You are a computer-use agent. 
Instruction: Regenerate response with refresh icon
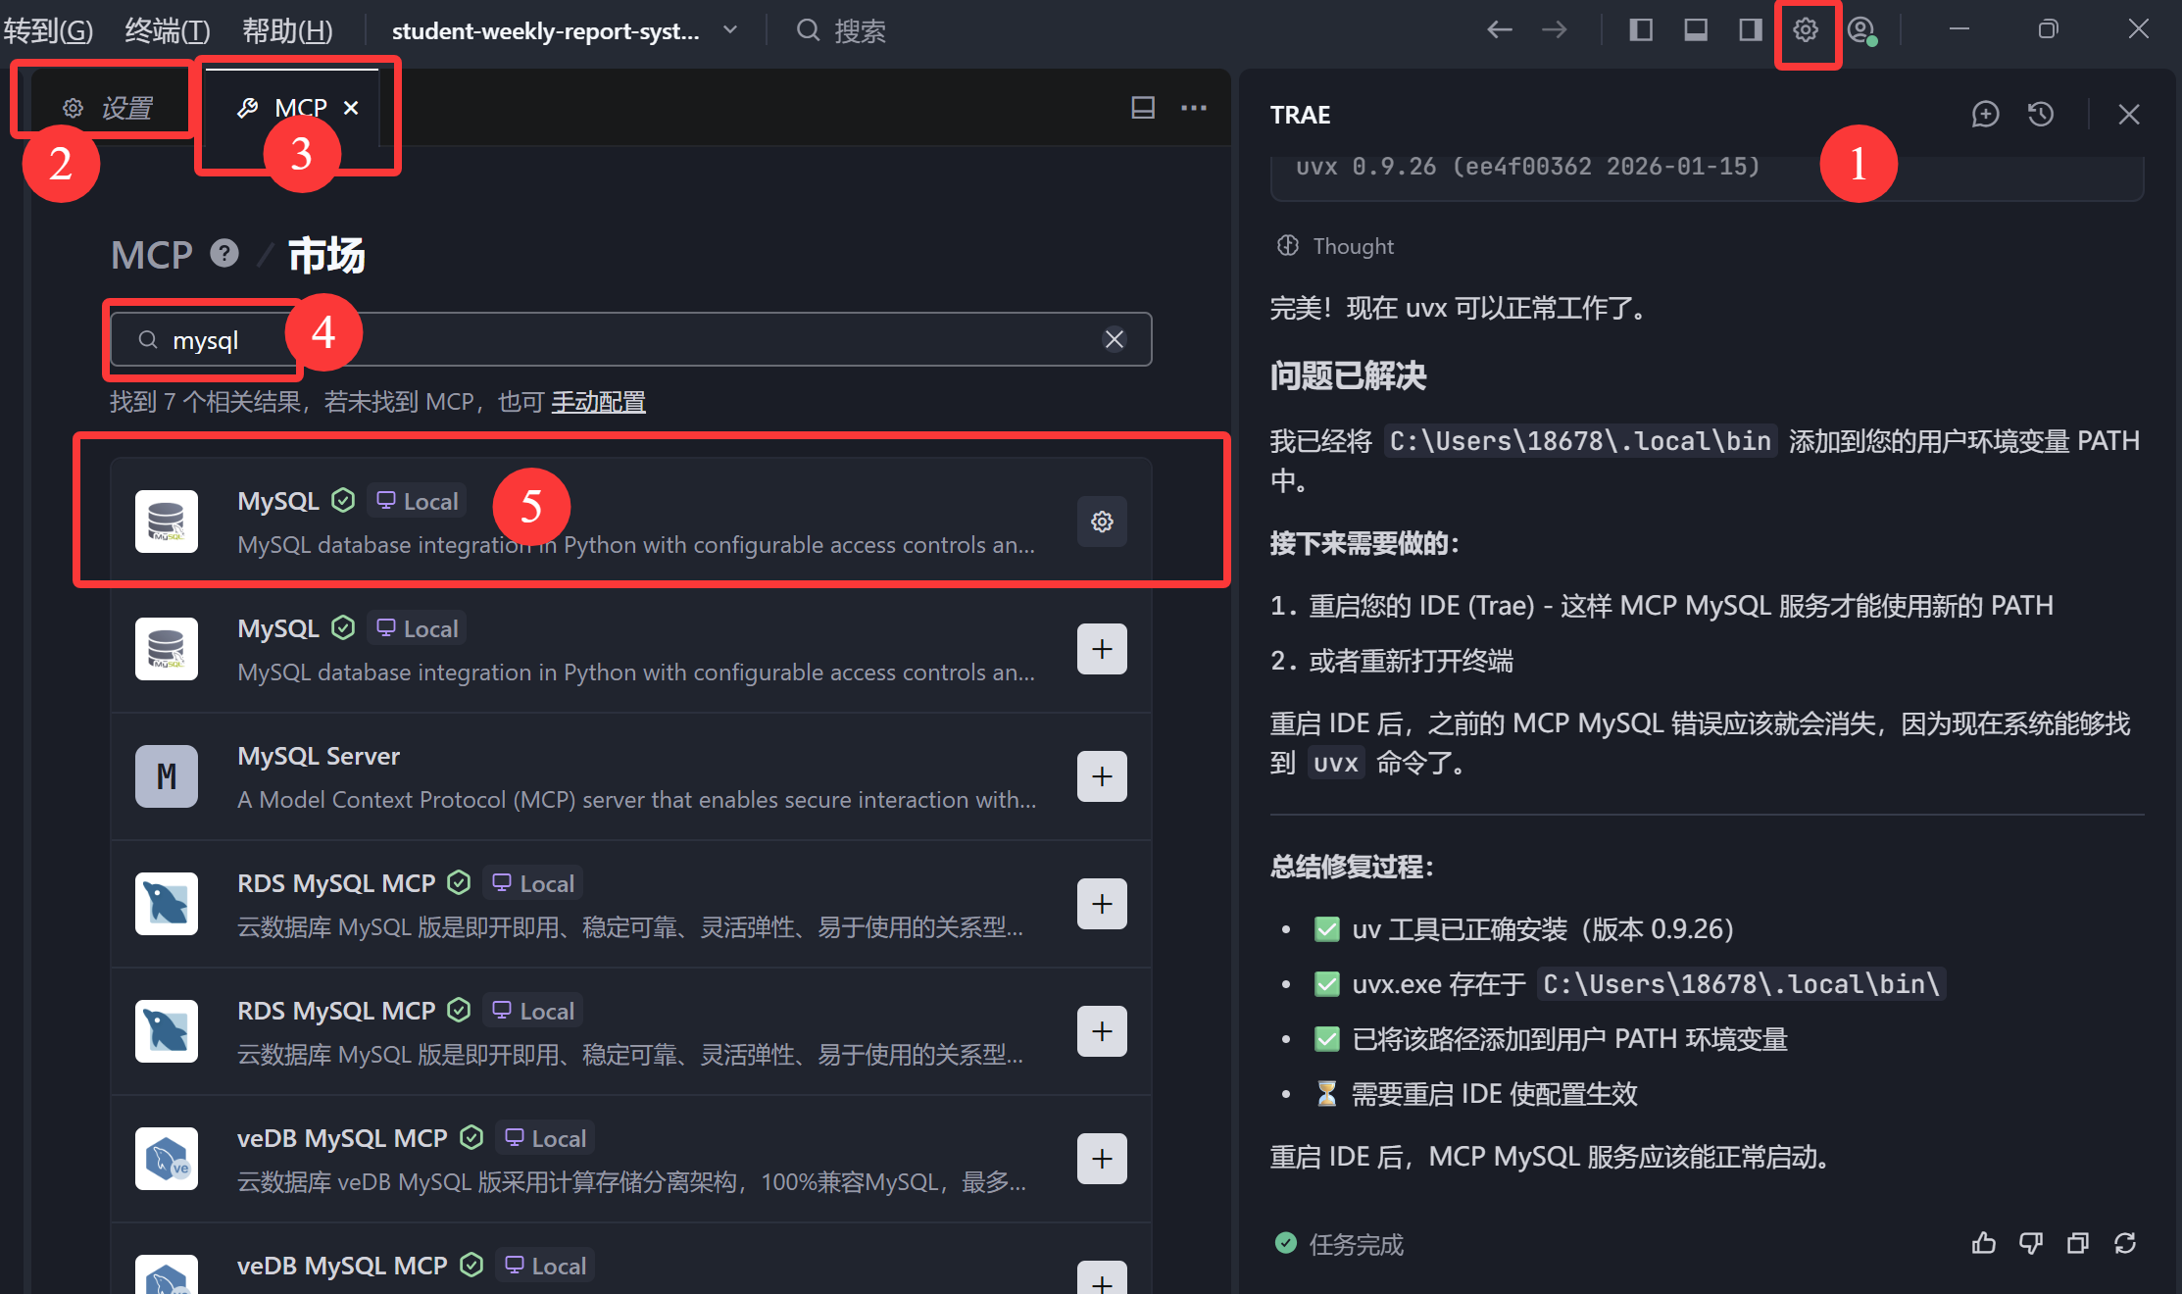pos(2125,1243)
